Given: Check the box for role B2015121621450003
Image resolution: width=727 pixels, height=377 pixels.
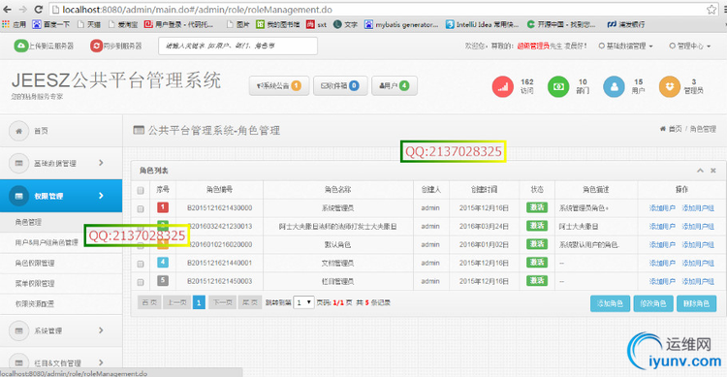Looking at the screenshot, I should (141, 282).
